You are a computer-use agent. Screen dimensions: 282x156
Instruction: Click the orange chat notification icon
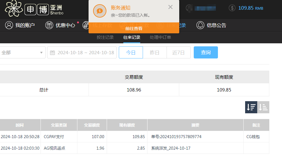(x=99, y=11)
